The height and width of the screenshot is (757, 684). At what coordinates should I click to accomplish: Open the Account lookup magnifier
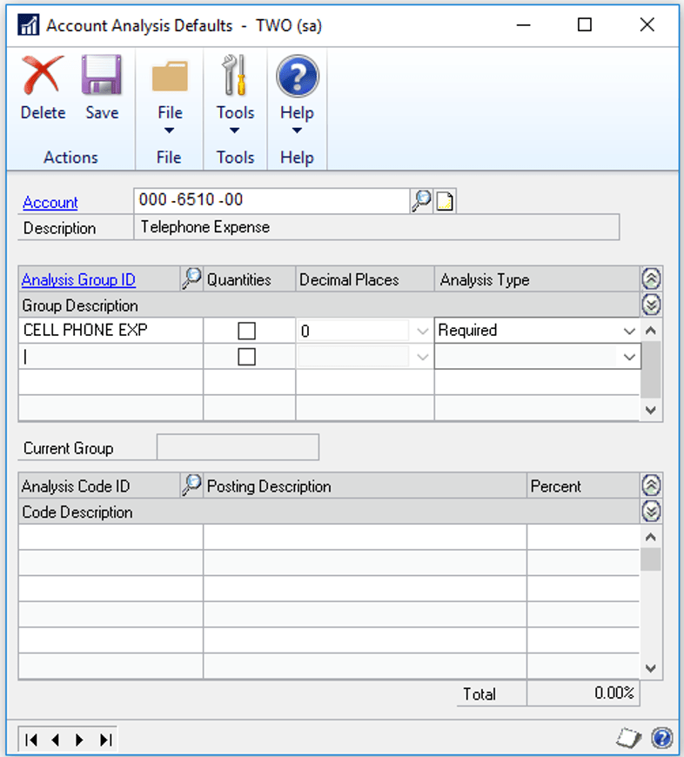[421, 202]
